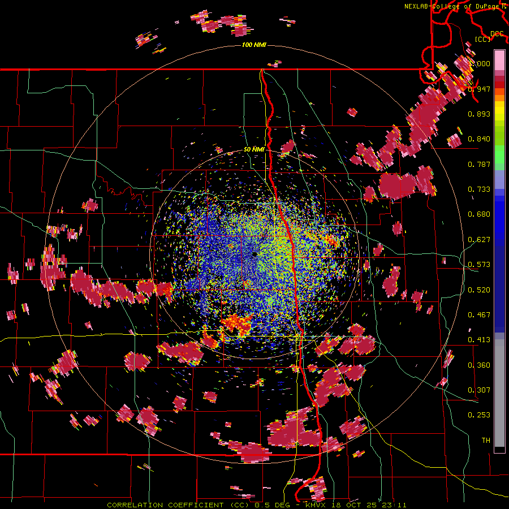Click the 0.253 scale value
The width and height of the screenshot is (509, 509).
479,415
